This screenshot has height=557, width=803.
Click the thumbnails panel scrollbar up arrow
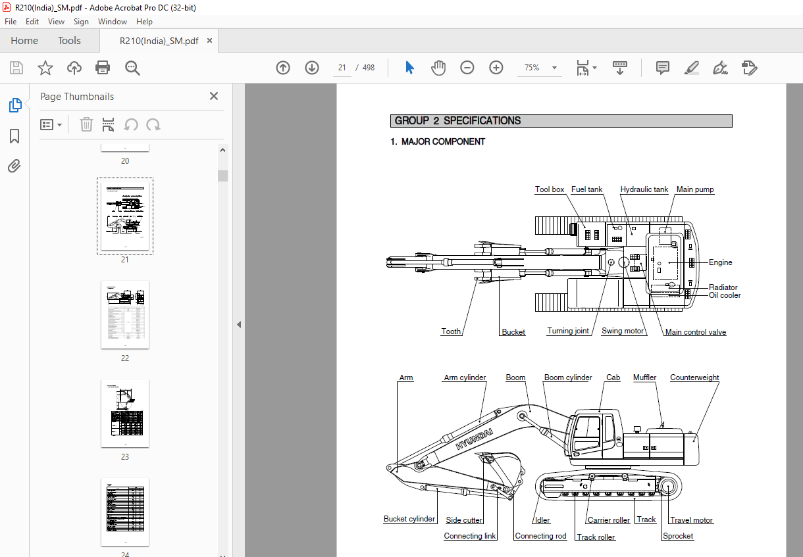223,149
